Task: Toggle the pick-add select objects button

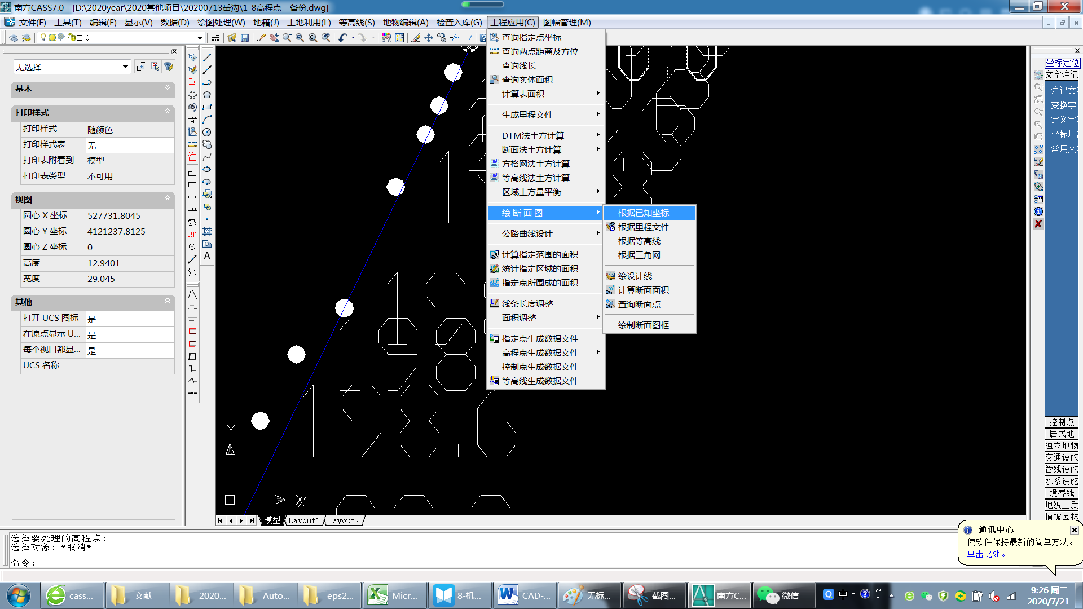Action: click(x=142, y=67)
